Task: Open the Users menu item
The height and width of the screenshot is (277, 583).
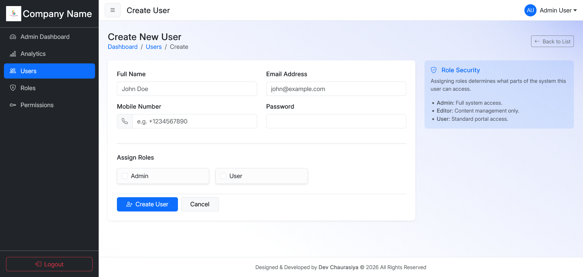Action: pyautogui.click(x=49, y=71)
